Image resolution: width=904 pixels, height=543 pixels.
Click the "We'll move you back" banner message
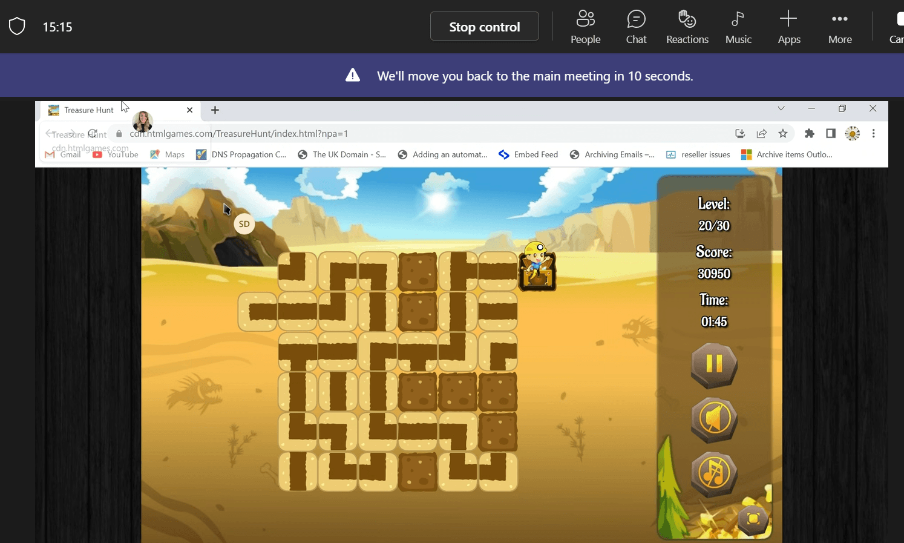pyautogui.click(x=535, y=76)
